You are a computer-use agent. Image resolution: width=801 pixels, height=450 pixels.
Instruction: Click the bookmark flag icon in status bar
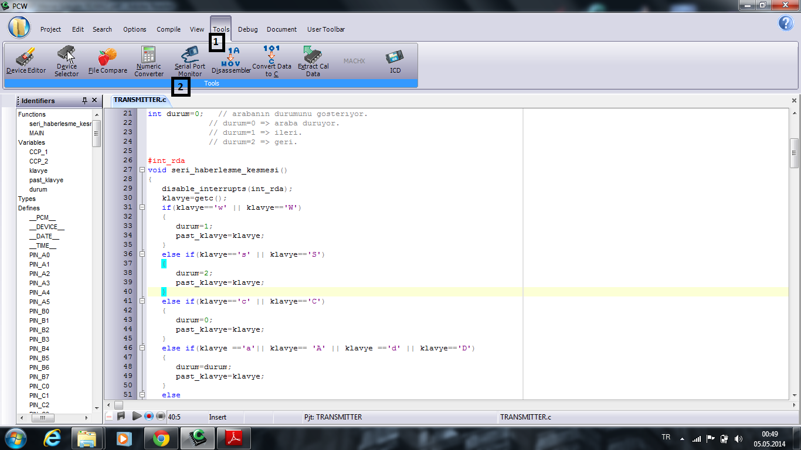121,416
